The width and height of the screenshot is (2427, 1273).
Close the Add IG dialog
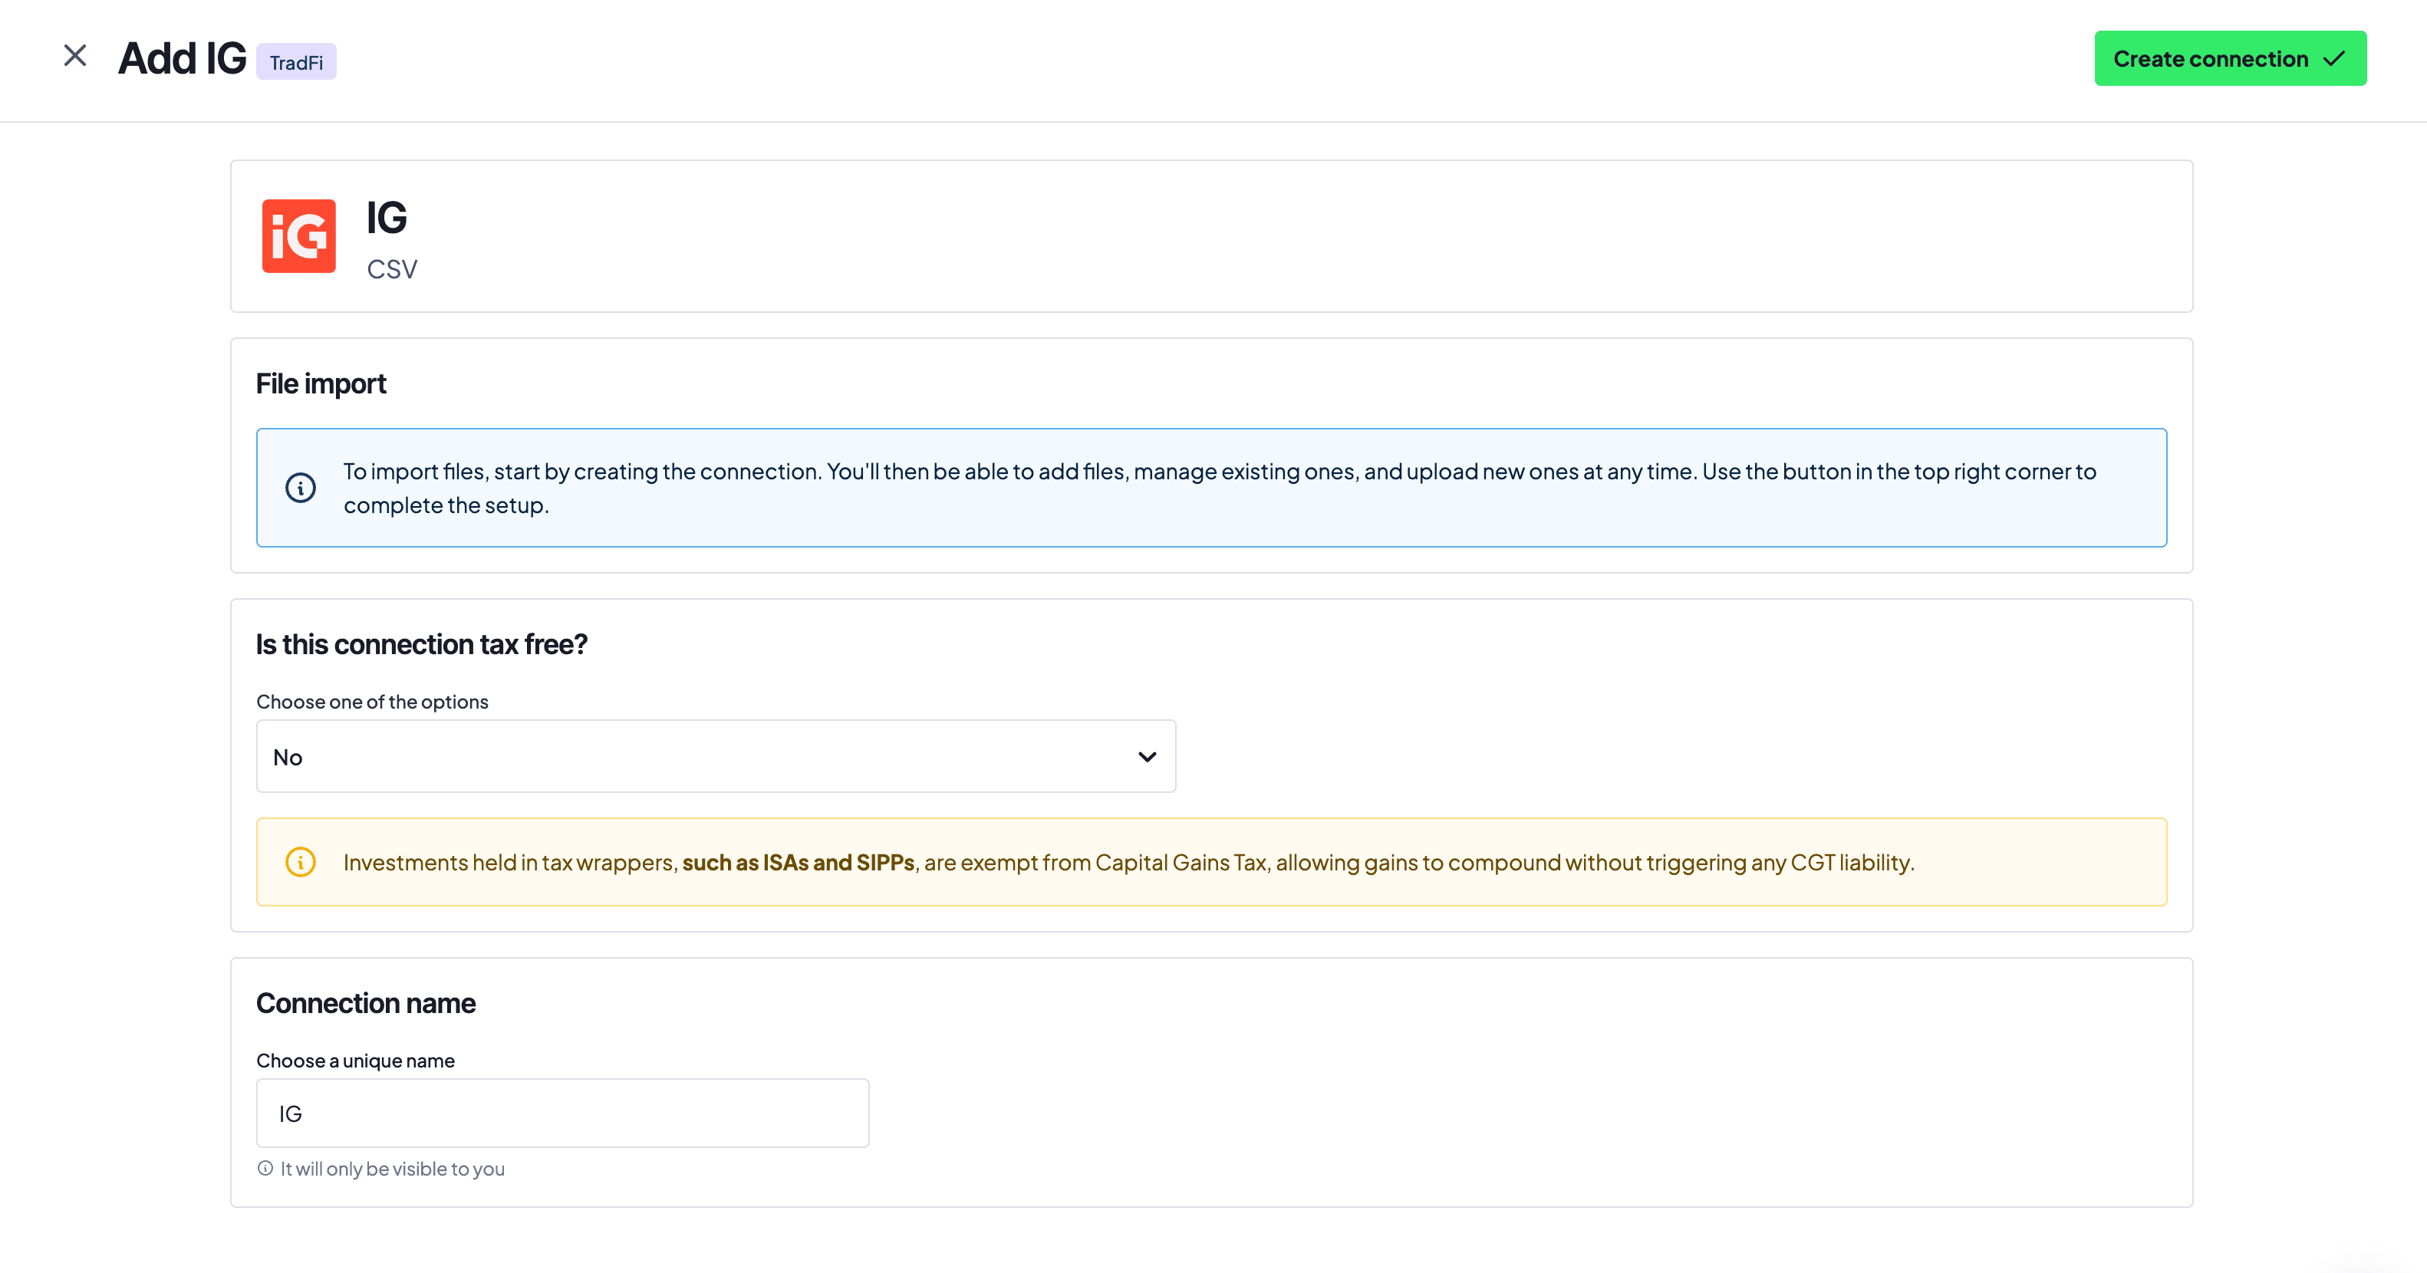tap(75, 57)
